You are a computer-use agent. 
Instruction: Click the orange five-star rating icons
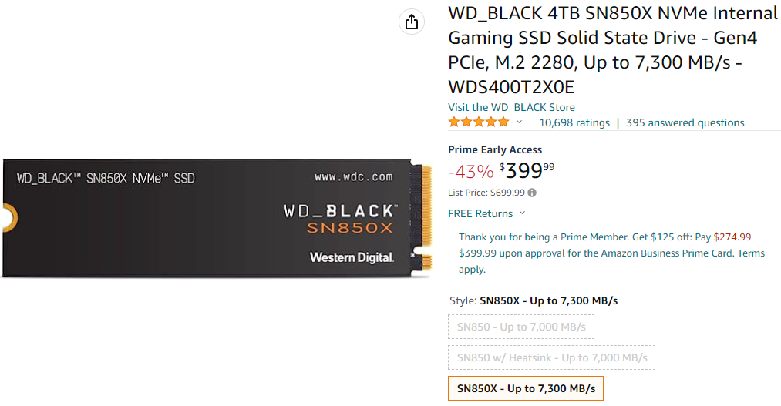[x=479, y=122]
